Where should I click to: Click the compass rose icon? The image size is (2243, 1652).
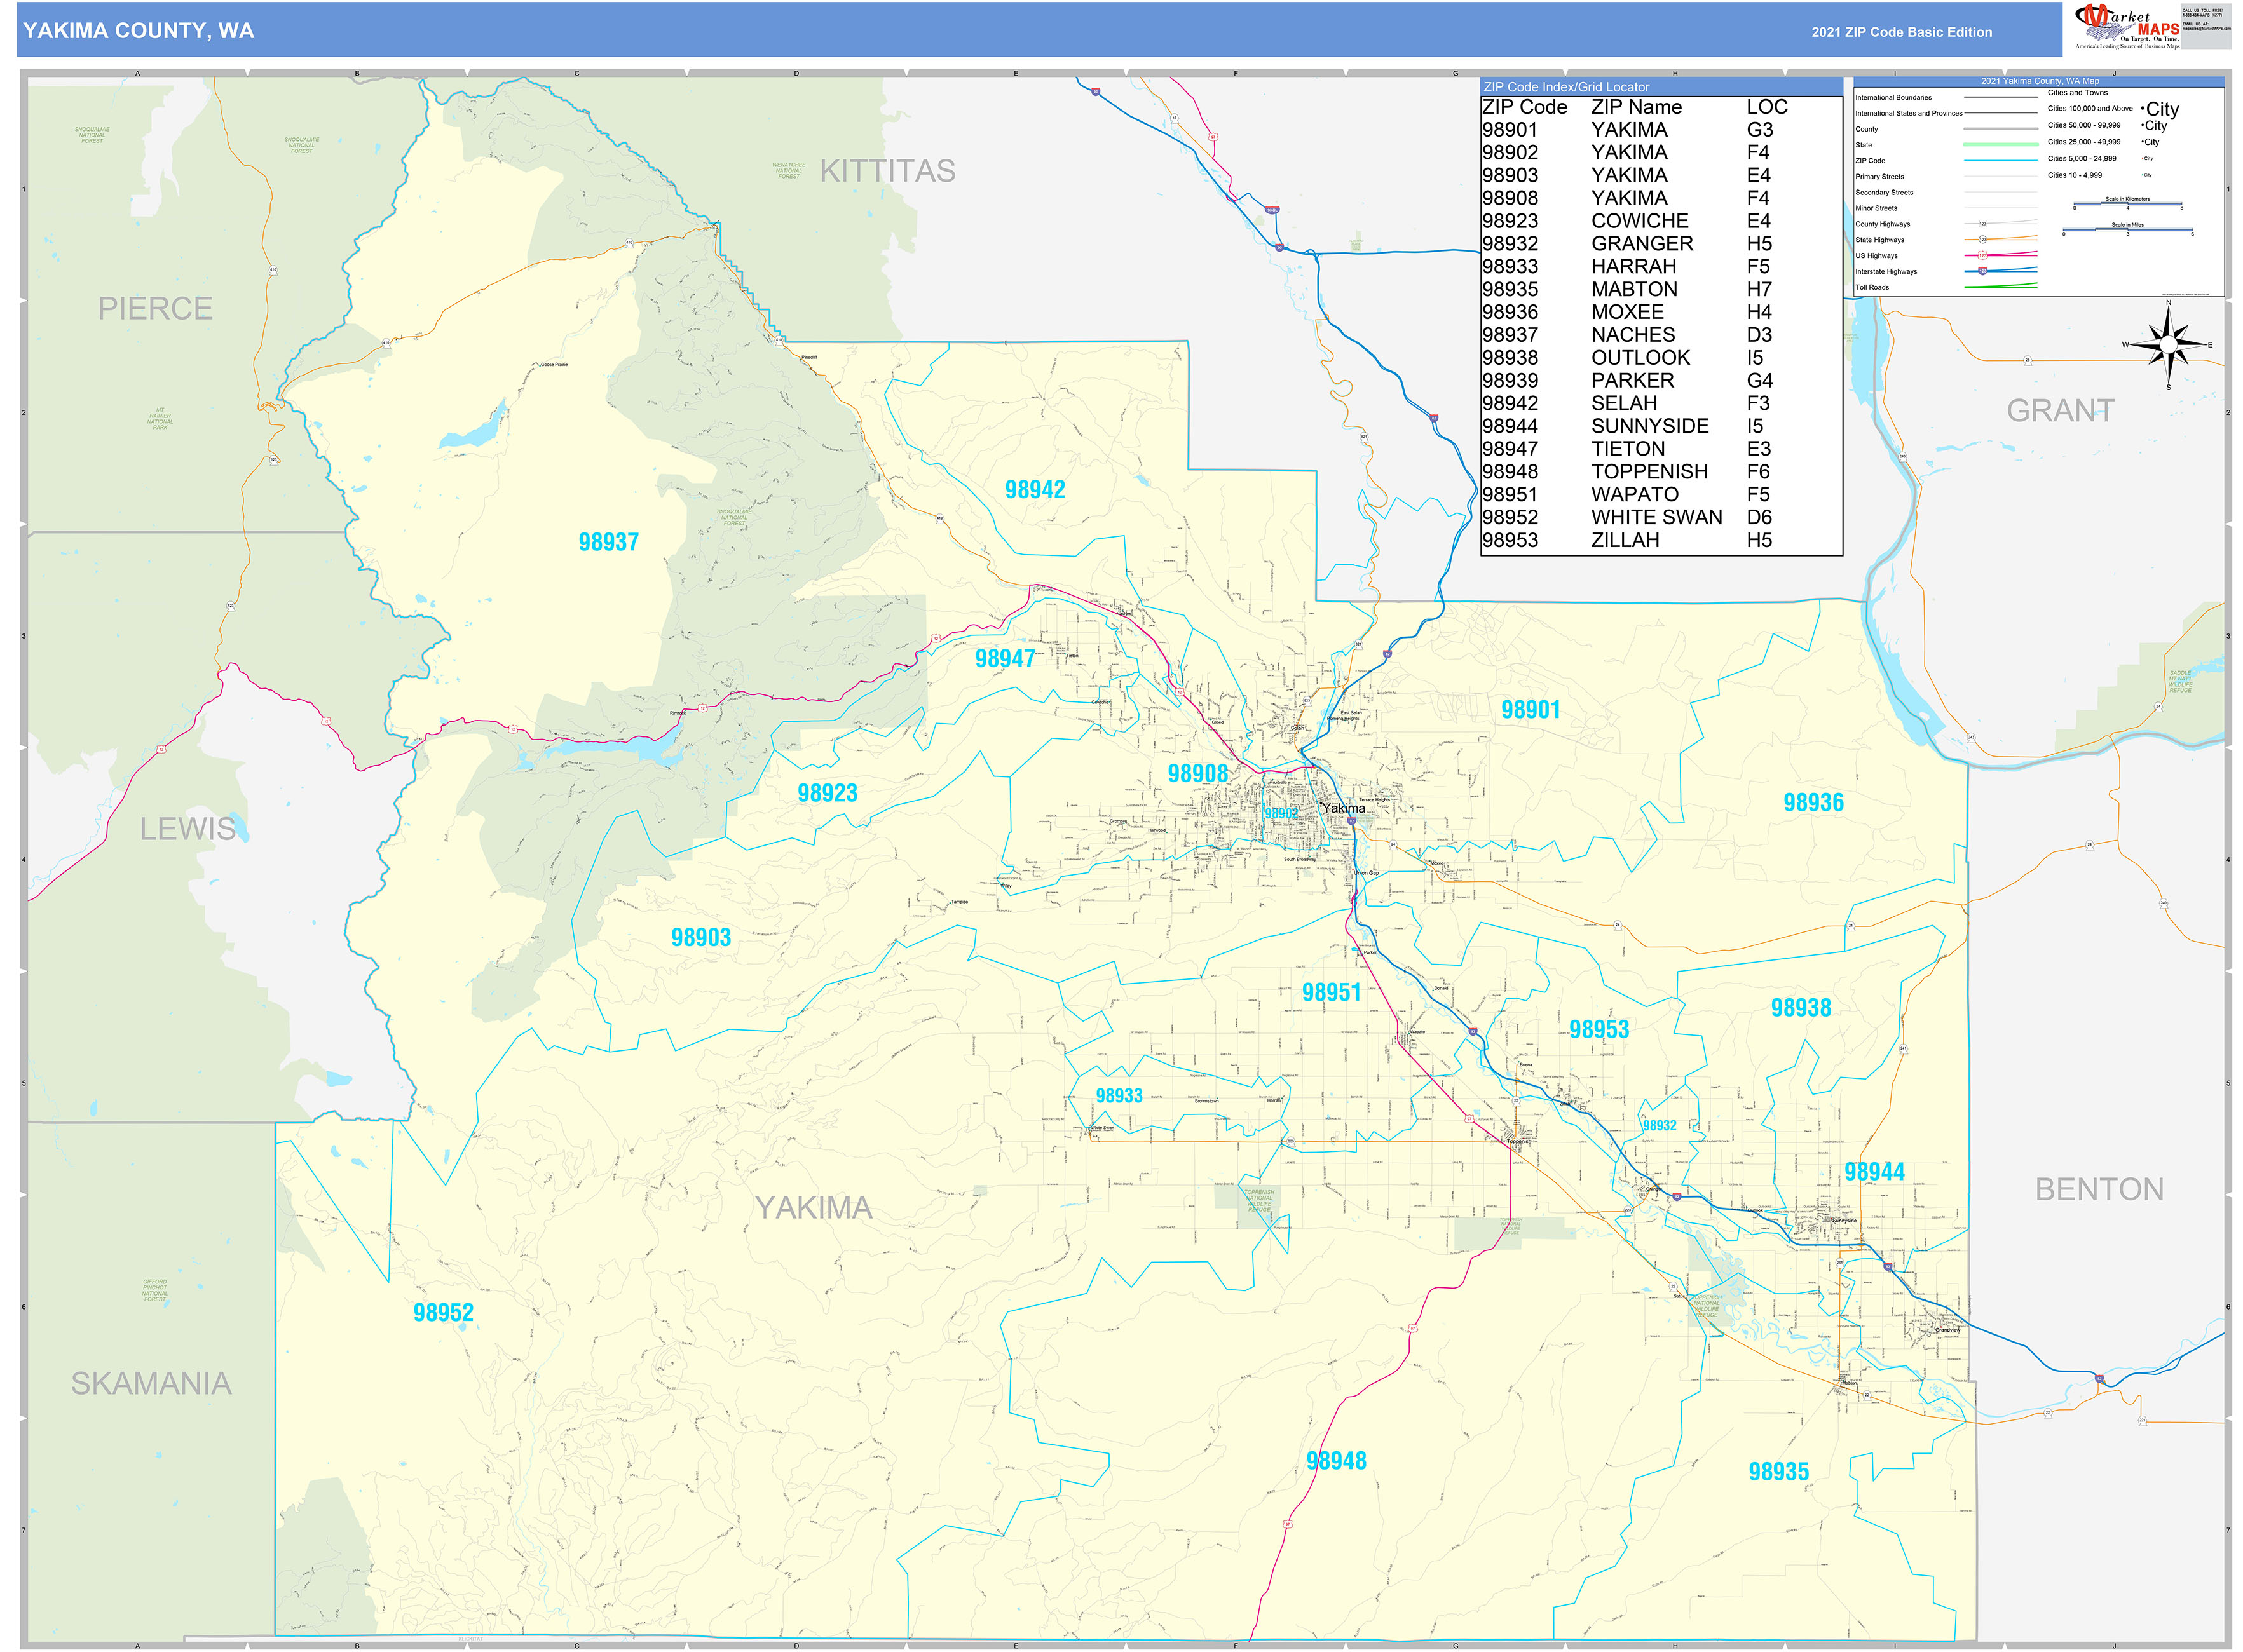(2168, 345)
